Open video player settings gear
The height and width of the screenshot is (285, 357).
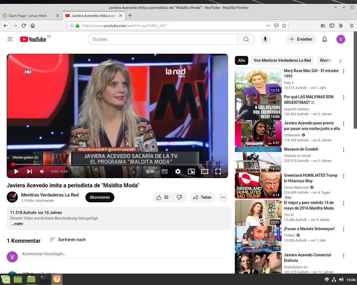pyautogui.click(x=178, y=171)
